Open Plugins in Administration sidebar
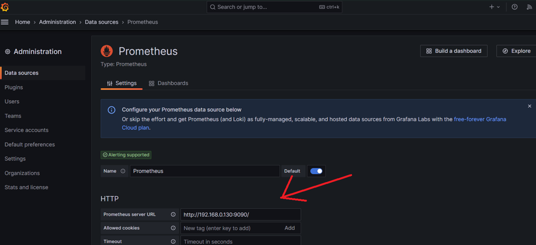This screenshot has width=536, height=245. (14, 87)
